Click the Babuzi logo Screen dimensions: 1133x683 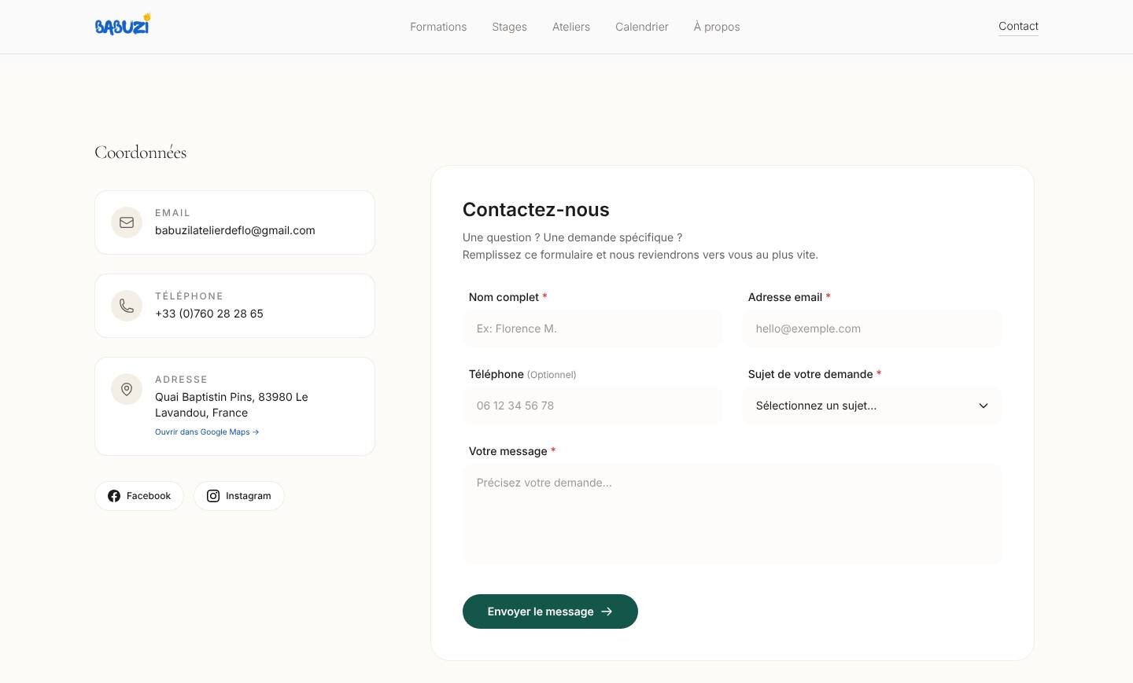(123, 24)
